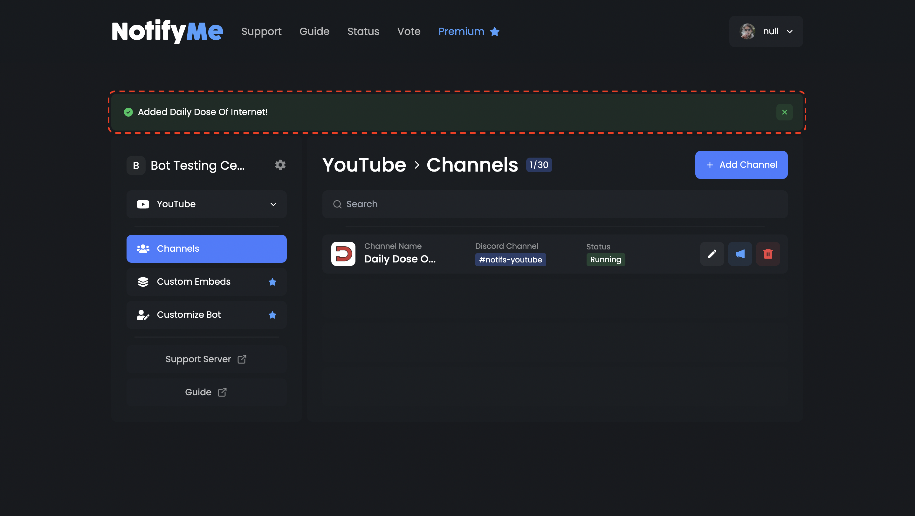This screenshot has width=915, height=516.
Task: Dismiss the success alert with X
Action: [784, 112]
